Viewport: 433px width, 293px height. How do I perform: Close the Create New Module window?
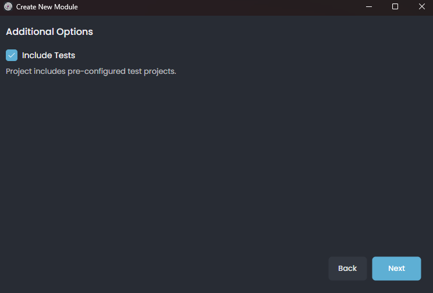421,7
